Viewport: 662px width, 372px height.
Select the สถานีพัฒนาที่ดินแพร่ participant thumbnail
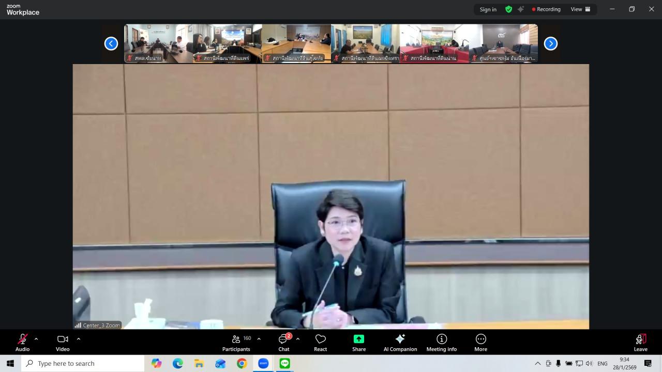pos(227,44)
